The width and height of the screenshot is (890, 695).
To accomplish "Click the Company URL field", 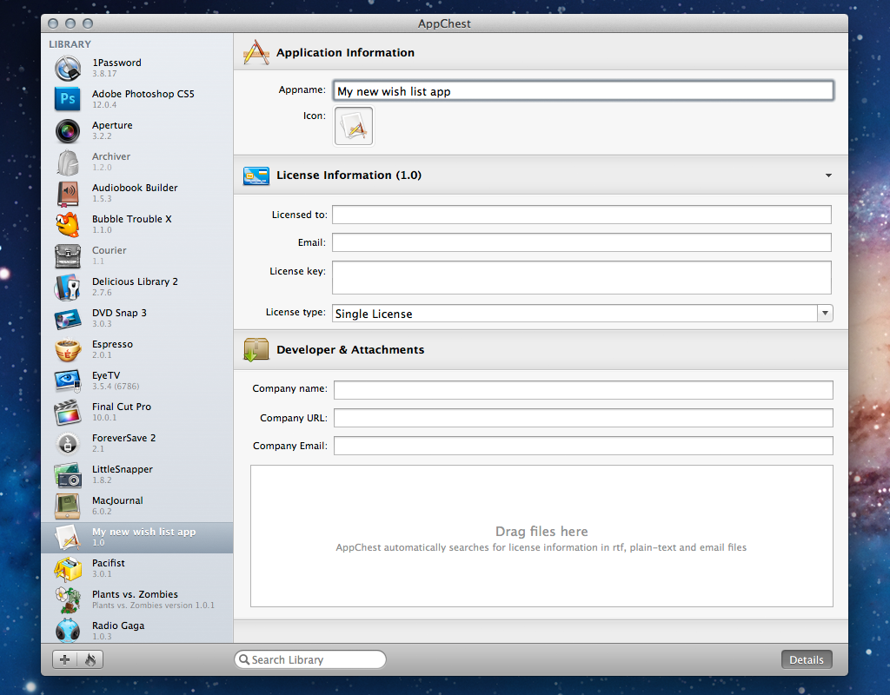I will point(583,418).
